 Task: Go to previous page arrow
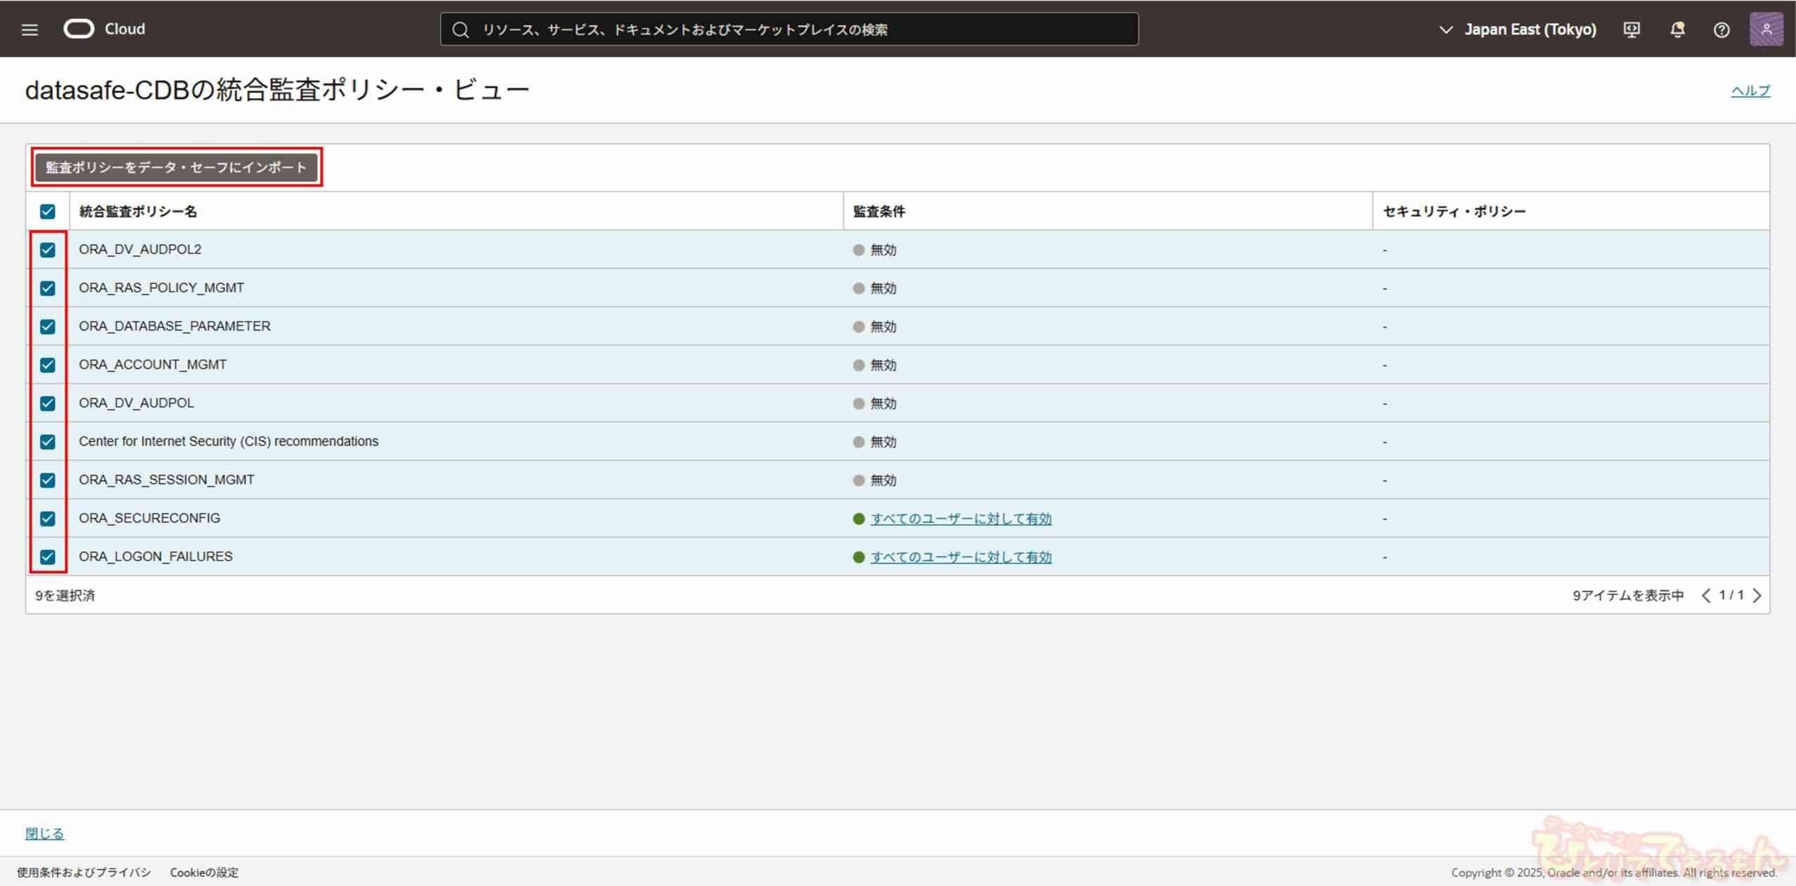point(1706,596)
